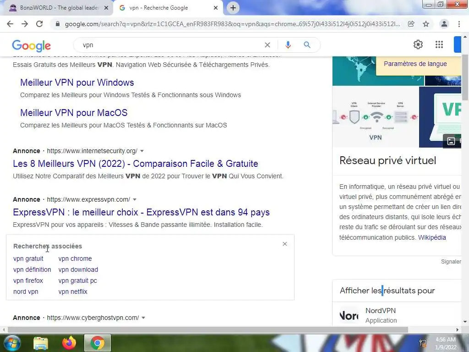469x352 pixels.
Task: Open the NordVPN logo thumbnail
Action: tap(349, 315)
